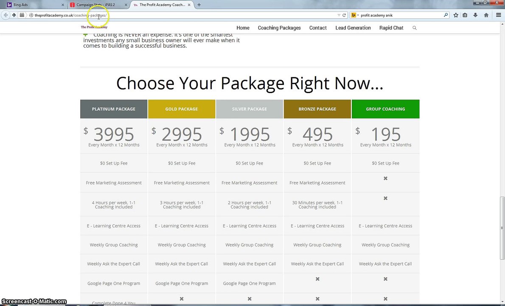This screenshot has height=306, width=505.
Task: Click 'Weekly Ask the Expert Call' in Group Coaching column
Action: (385, 264)
